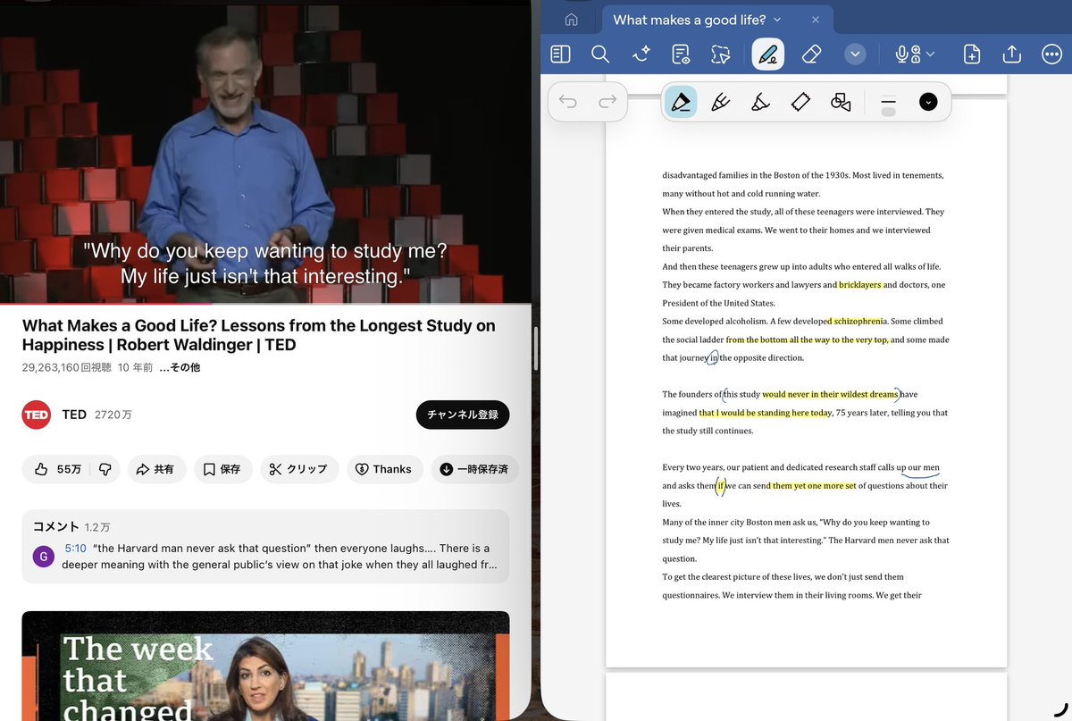Create a clip with the クリップ button
1072x721 pixels.
[x=299, y=469]
